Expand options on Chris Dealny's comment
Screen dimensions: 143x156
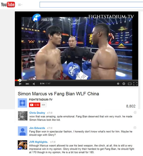point(135,112)
